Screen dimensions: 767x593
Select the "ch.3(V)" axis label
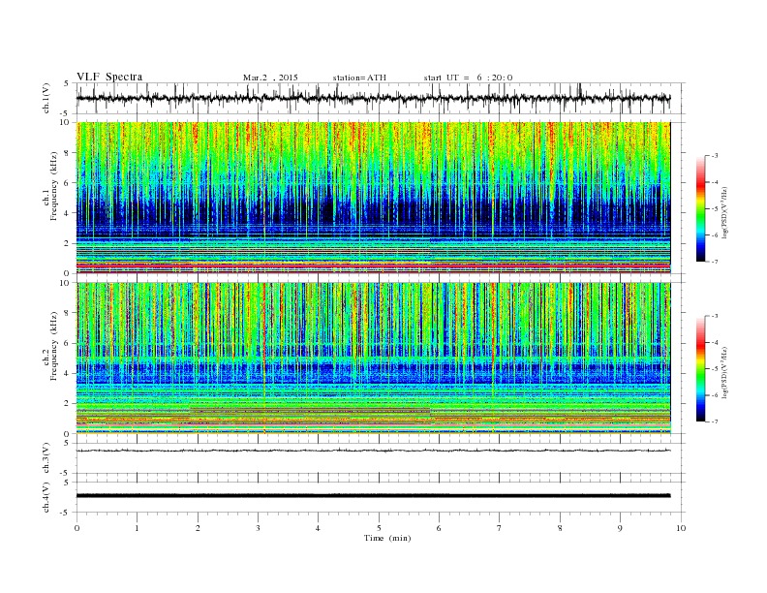pyautogui.click(x=46, y=458)
